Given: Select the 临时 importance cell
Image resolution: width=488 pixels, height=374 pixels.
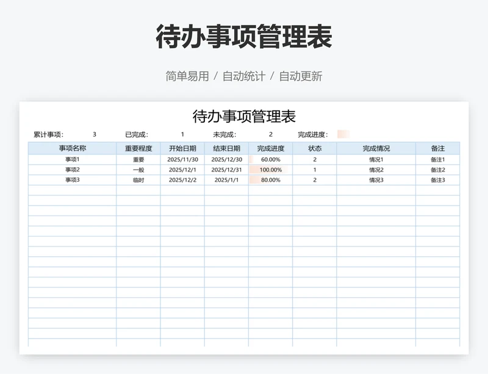Looking at the screenshot, I should pos(138,181).
